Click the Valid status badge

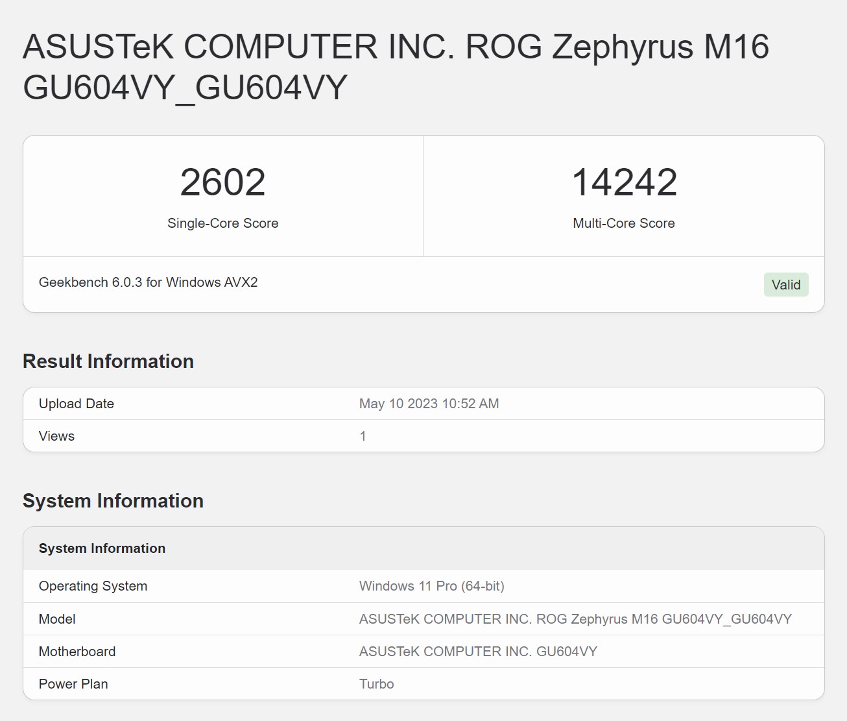(785, 285)
